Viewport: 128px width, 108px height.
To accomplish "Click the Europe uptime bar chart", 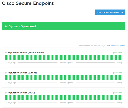I will click(x=63, y=78).
